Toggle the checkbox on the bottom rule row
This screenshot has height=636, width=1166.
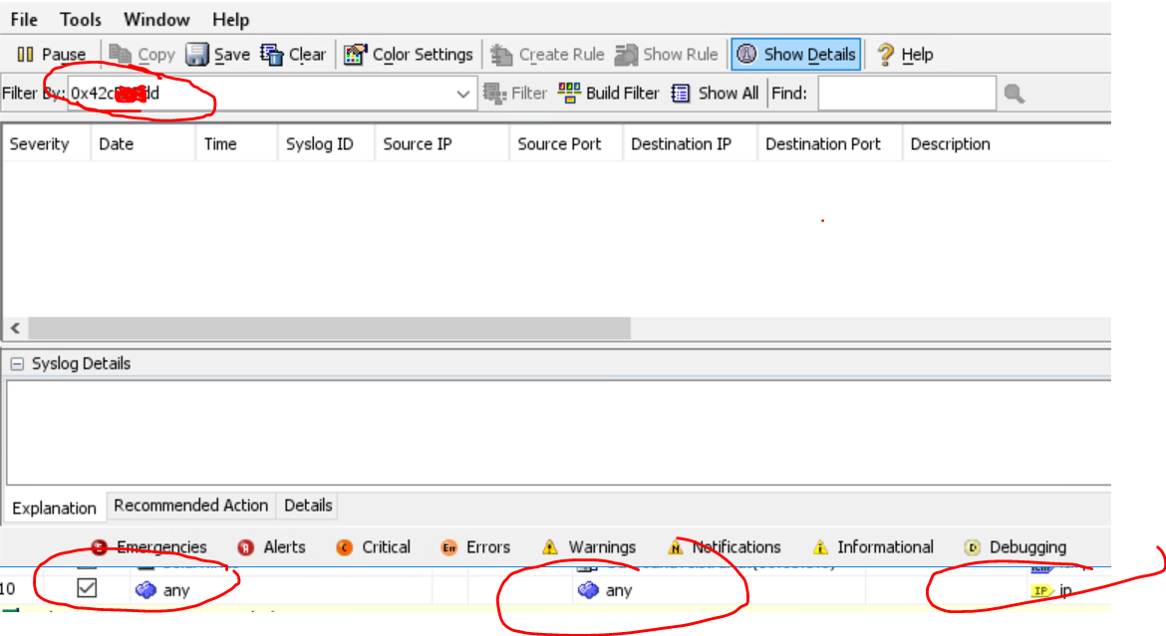[x=87, y=589]
